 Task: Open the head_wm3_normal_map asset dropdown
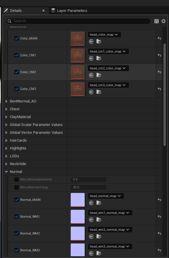click(110, 246)
